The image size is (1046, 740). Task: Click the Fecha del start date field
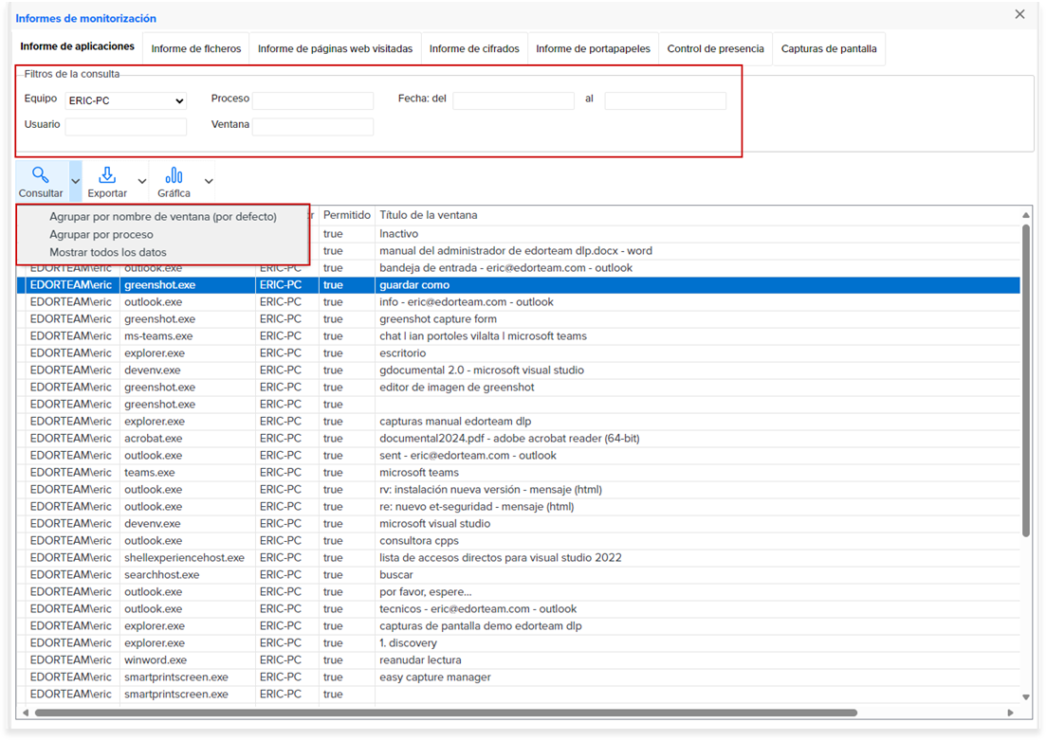tap(514, 100)
